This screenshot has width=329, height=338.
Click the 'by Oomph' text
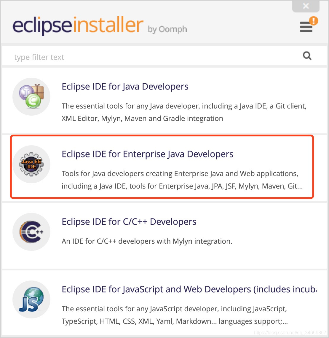(167, 29)
